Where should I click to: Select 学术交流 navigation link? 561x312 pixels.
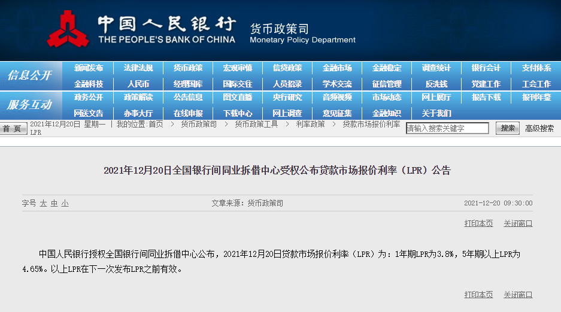point(337,84)
